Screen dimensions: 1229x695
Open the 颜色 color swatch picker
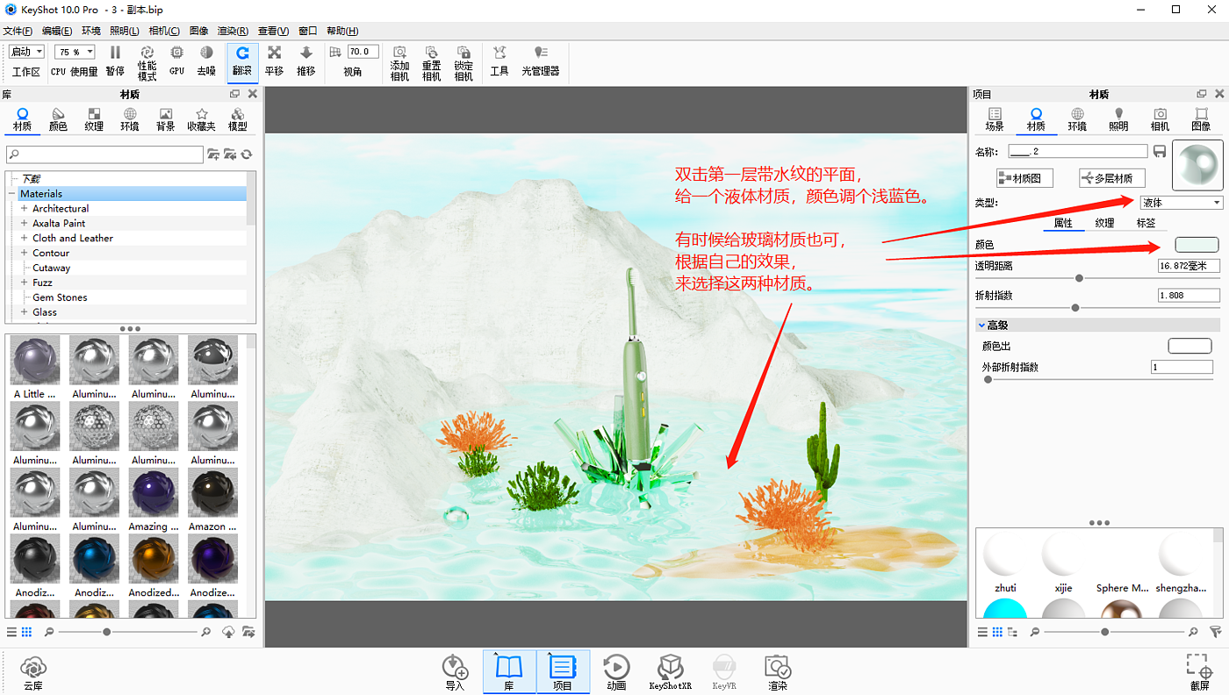(1197, 245)
